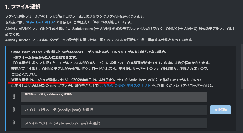Click the 1. ファイル選択 heading
Viewport: 243px width, 133px height.
23,7
